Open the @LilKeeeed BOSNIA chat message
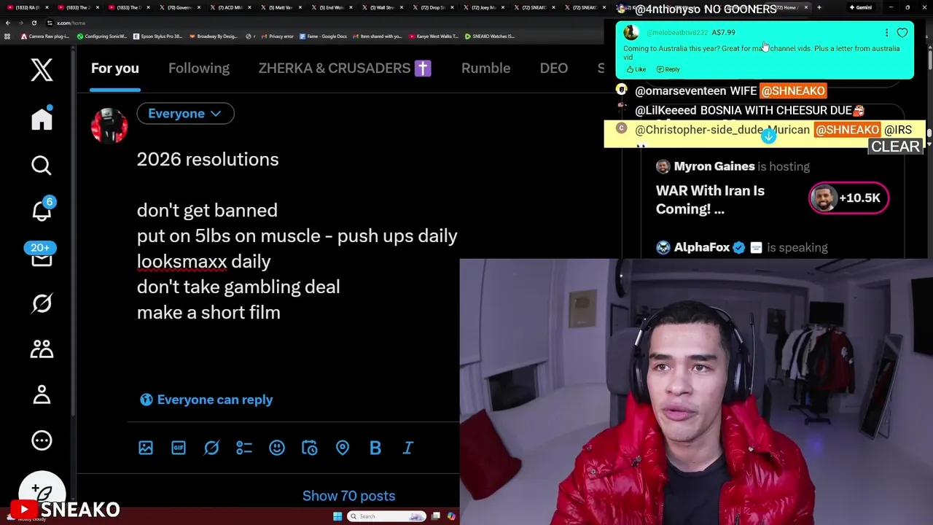This screenshot has height=525, width=933. click(x=749, y=111)
